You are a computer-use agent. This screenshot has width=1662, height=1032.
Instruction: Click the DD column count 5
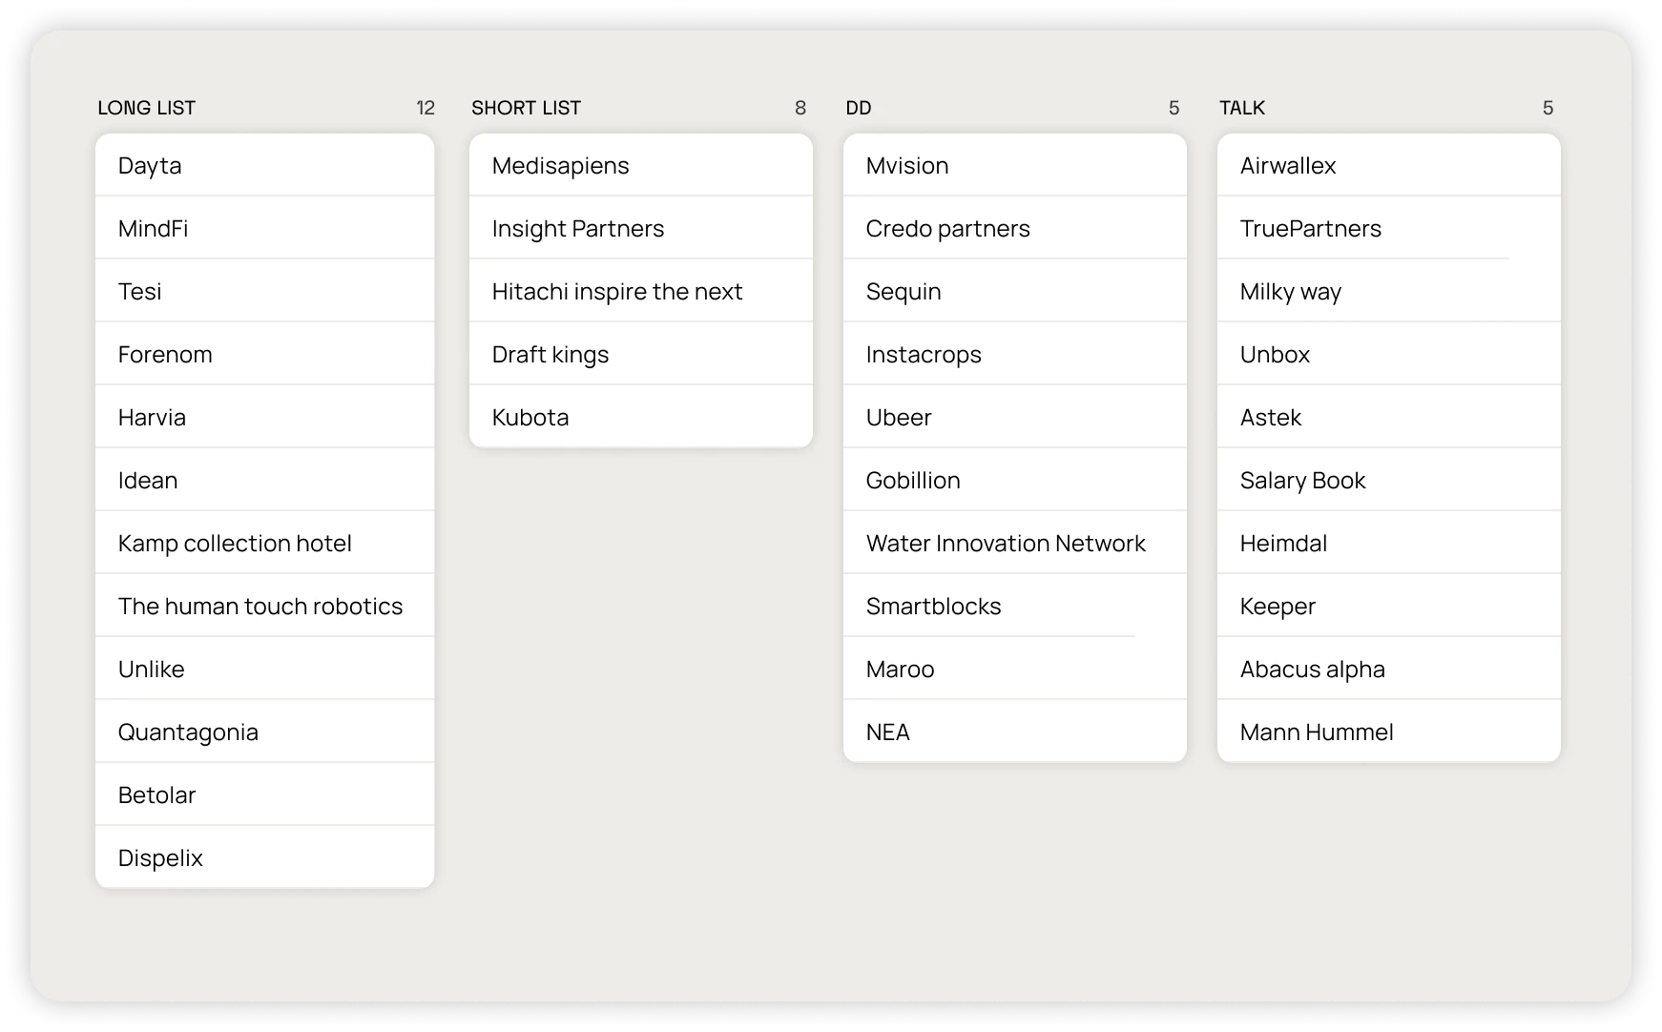pos(1174,108)
